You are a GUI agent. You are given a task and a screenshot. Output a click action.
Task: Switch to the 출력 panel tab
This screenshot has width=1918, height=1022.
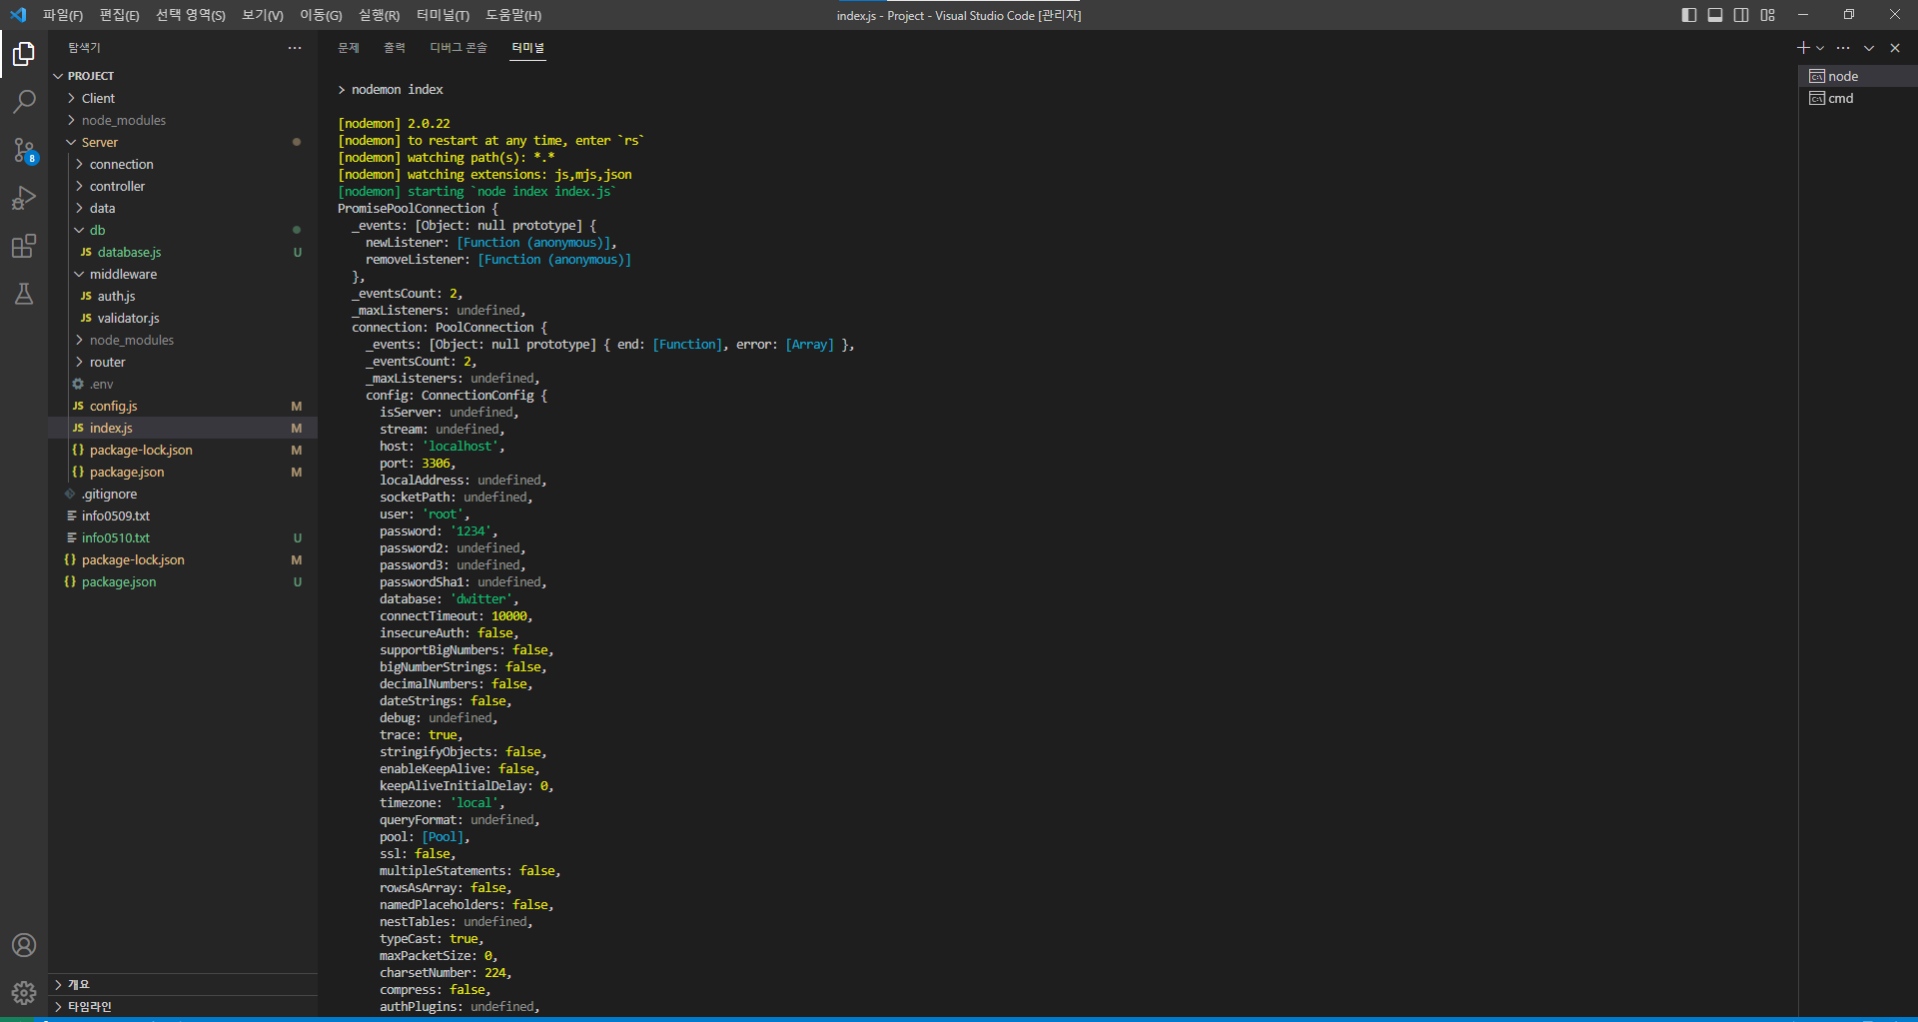click(x=395, y=48)
